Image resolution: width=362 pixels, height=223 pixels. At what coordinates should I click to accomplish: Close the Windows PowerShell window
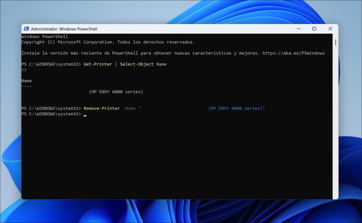click(331, 29)
